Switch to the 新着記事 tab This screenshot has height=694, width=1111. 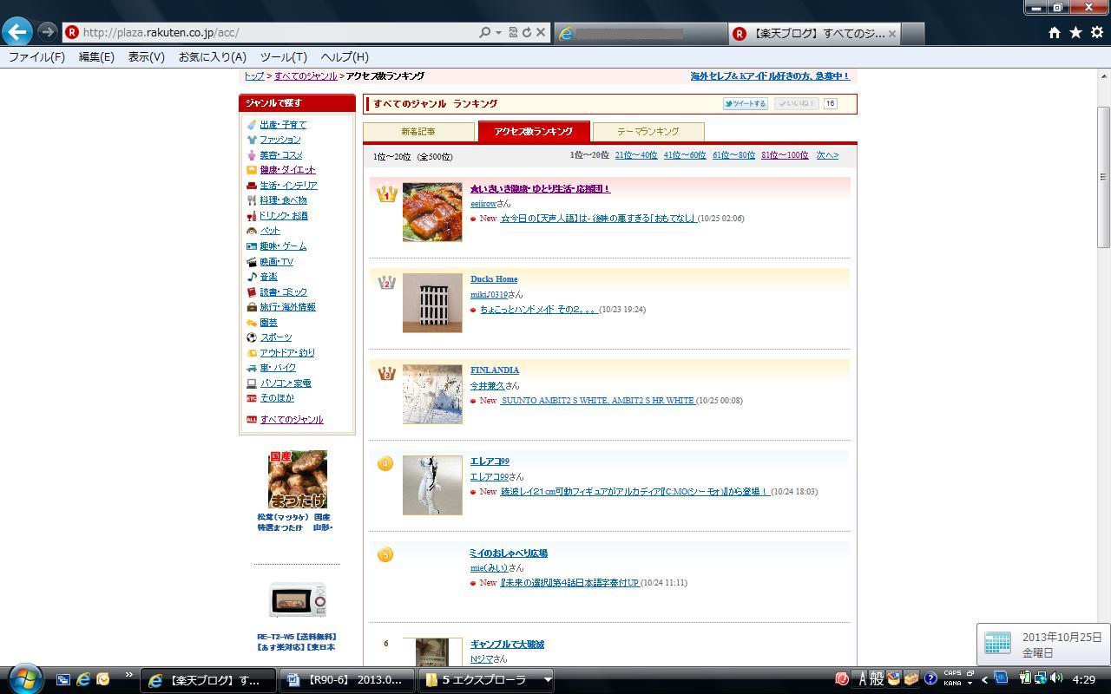tap(418, 132)
